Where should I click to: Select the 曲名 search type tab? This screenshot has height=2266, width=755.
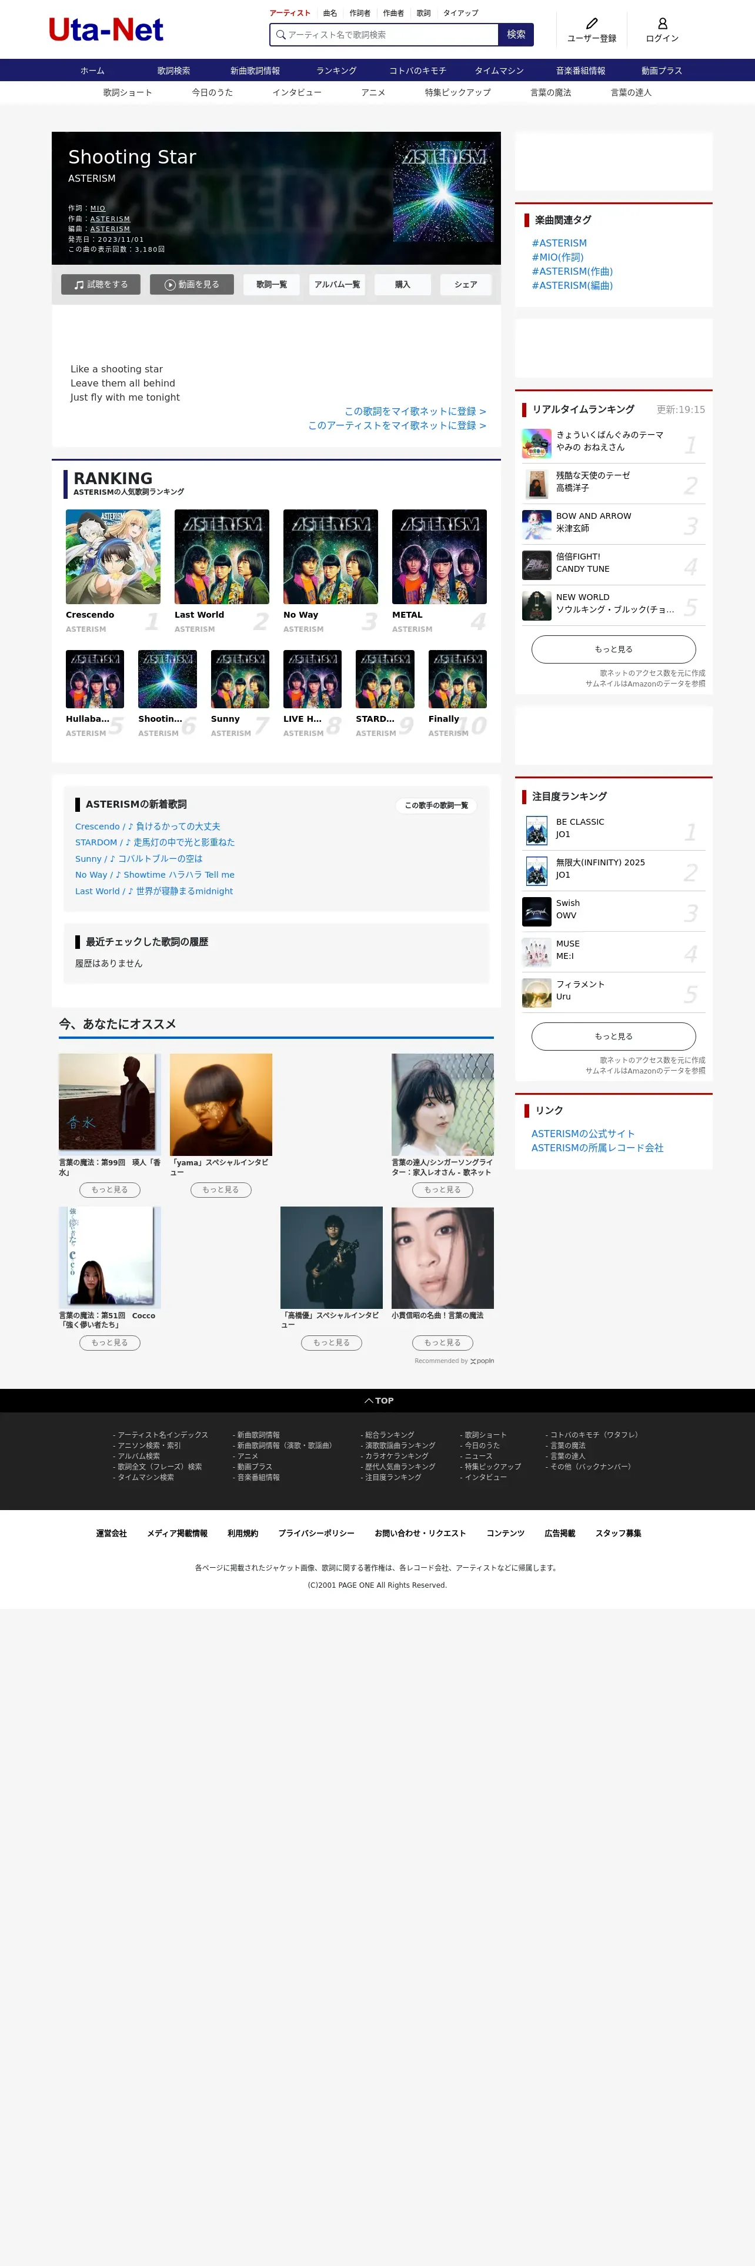point(330,13)
